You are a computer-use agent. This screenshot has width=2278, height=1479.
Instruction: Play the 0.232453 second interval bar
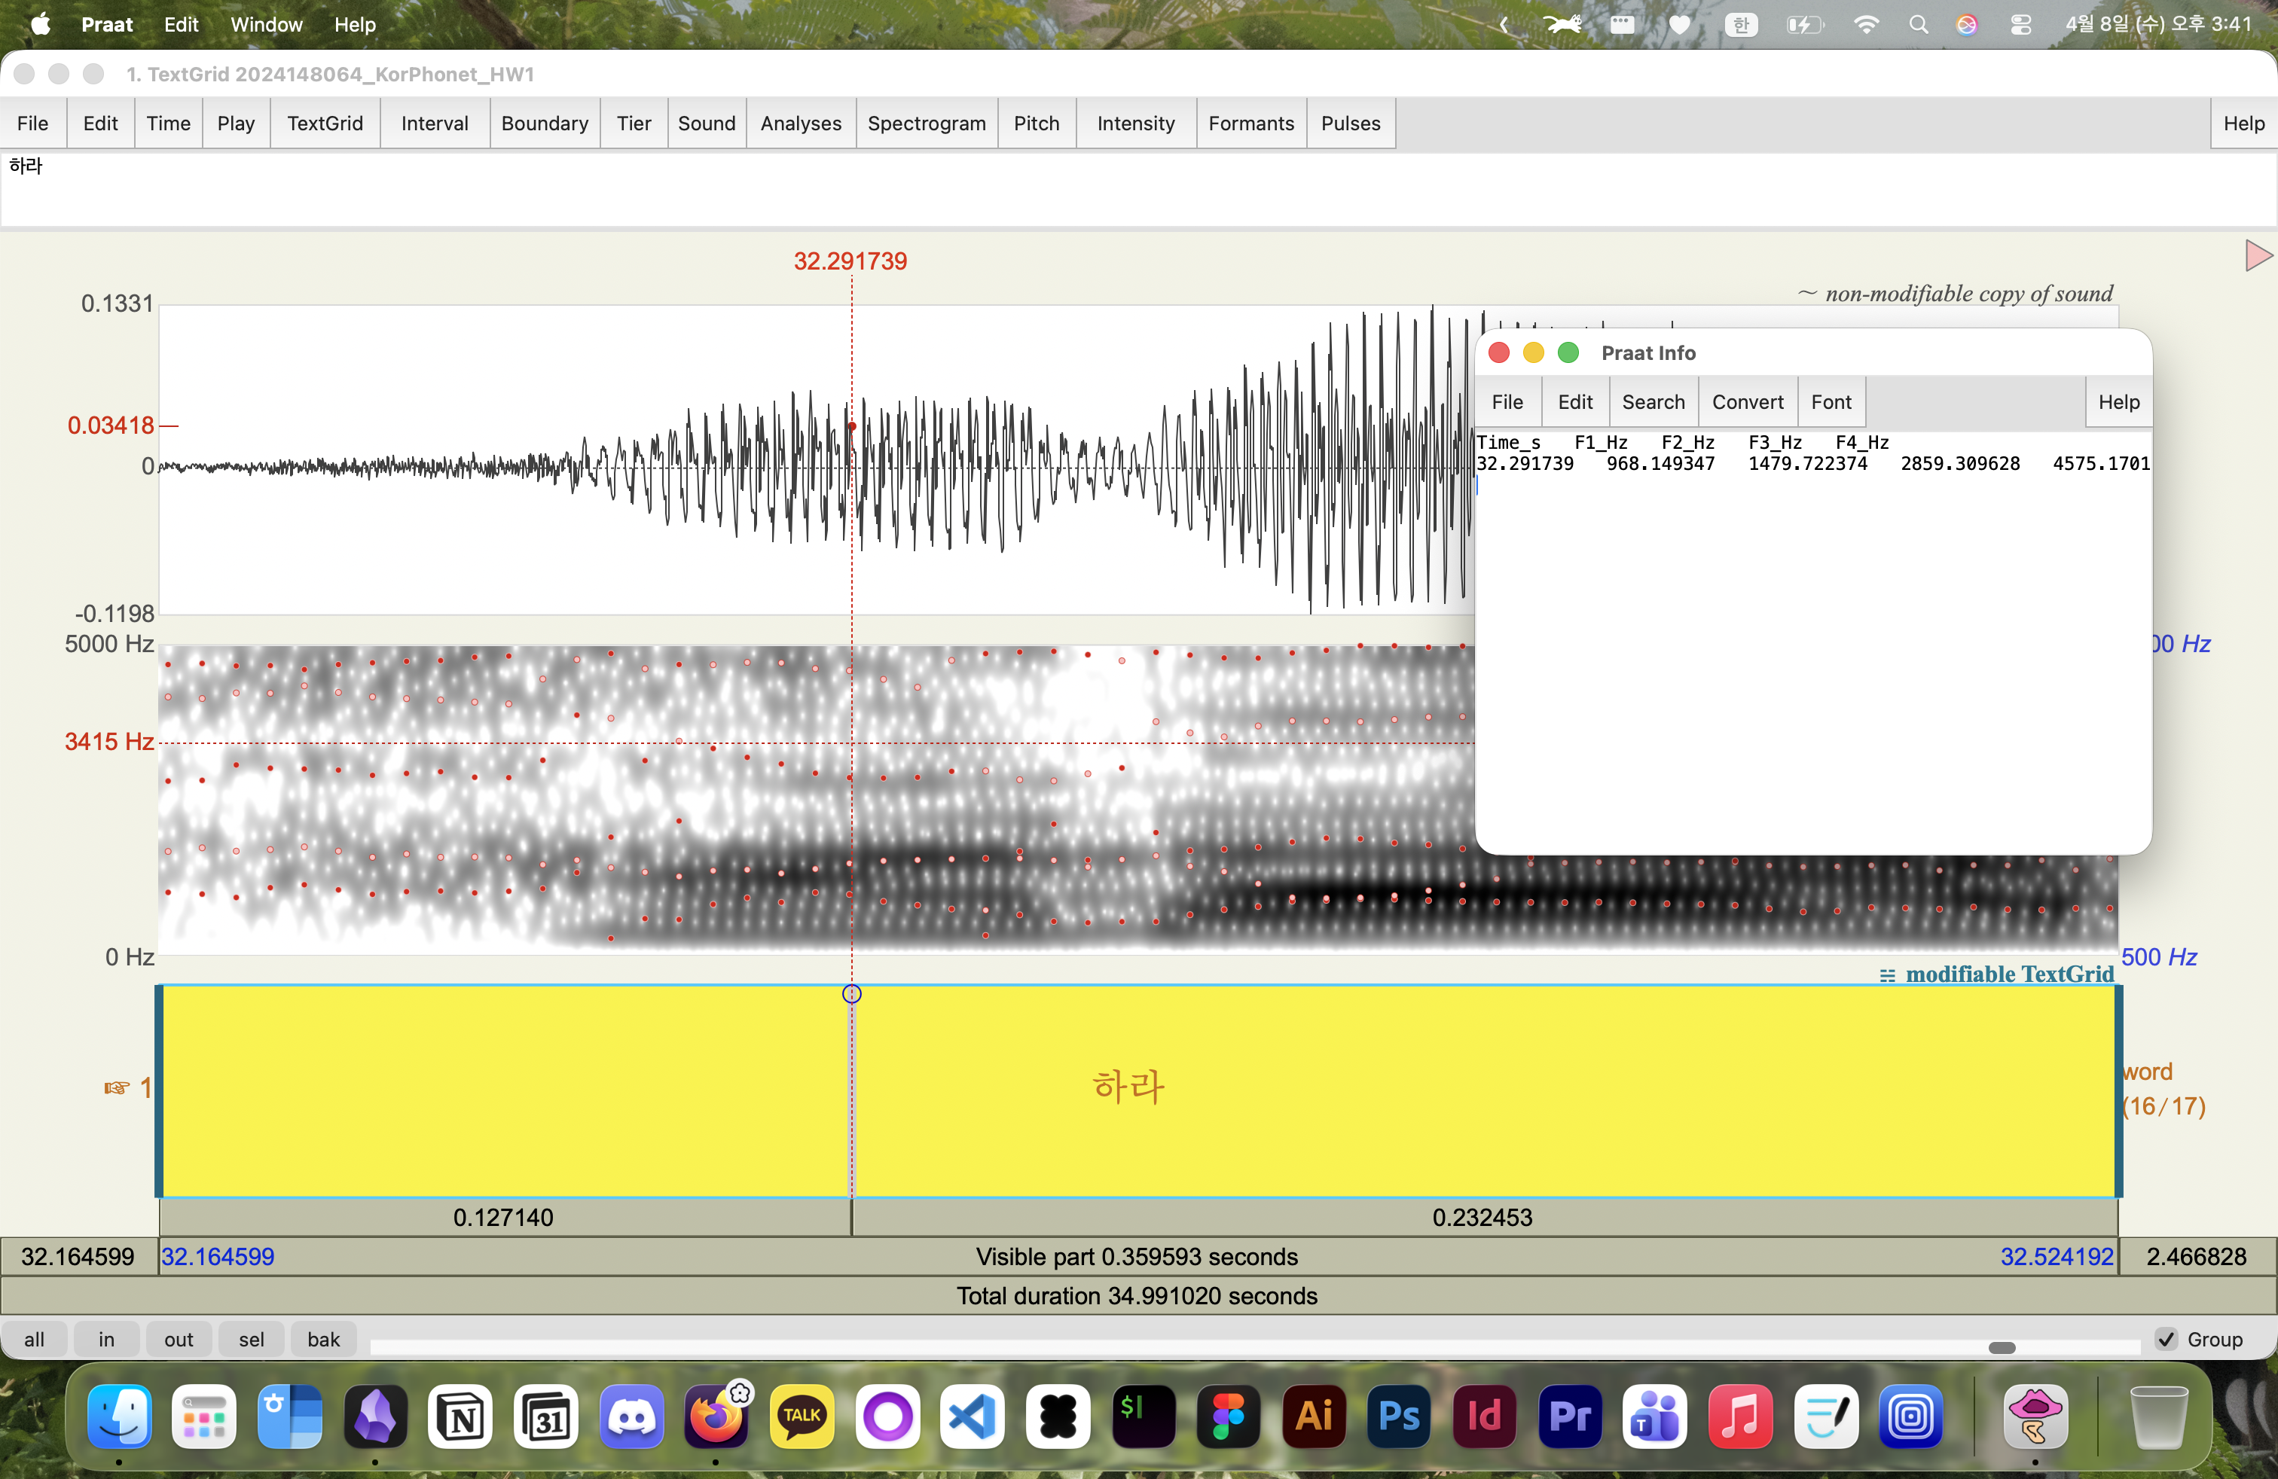point(1482,1218)
